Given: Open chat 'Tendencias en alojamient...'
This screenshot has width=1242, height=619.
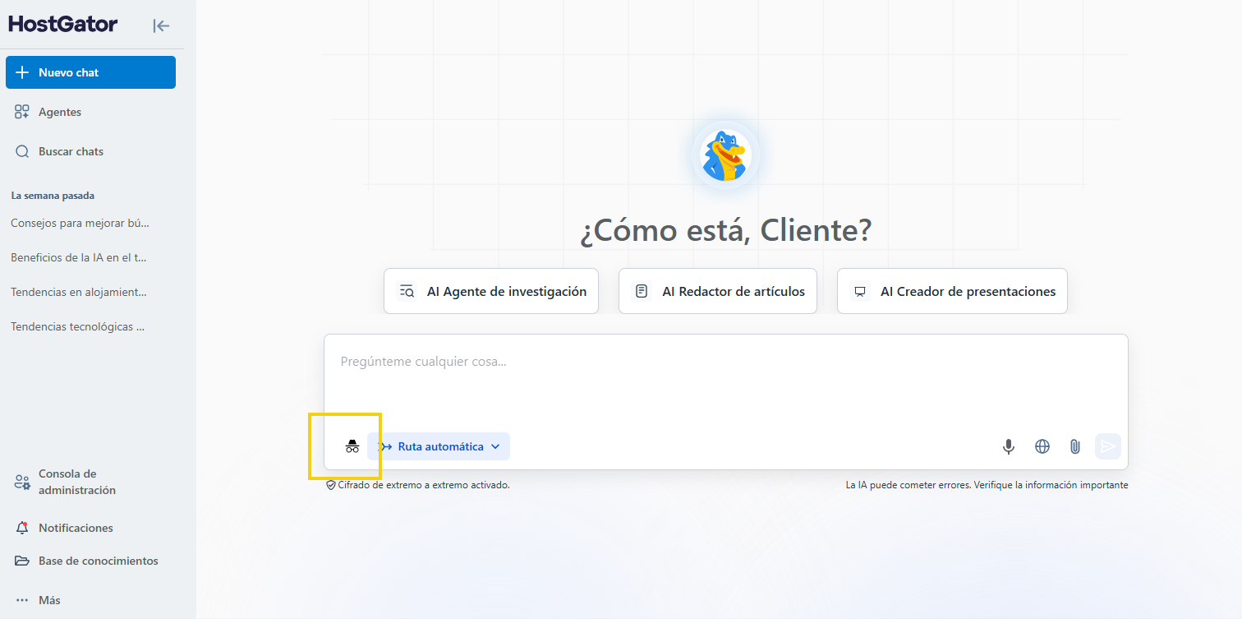Looking at the screenshot, I should [x=79, y=292].
